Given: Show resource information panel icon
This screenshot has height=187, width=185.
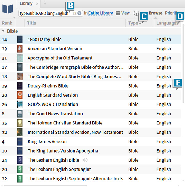Looking at the screenshot, I should [136, 13].
